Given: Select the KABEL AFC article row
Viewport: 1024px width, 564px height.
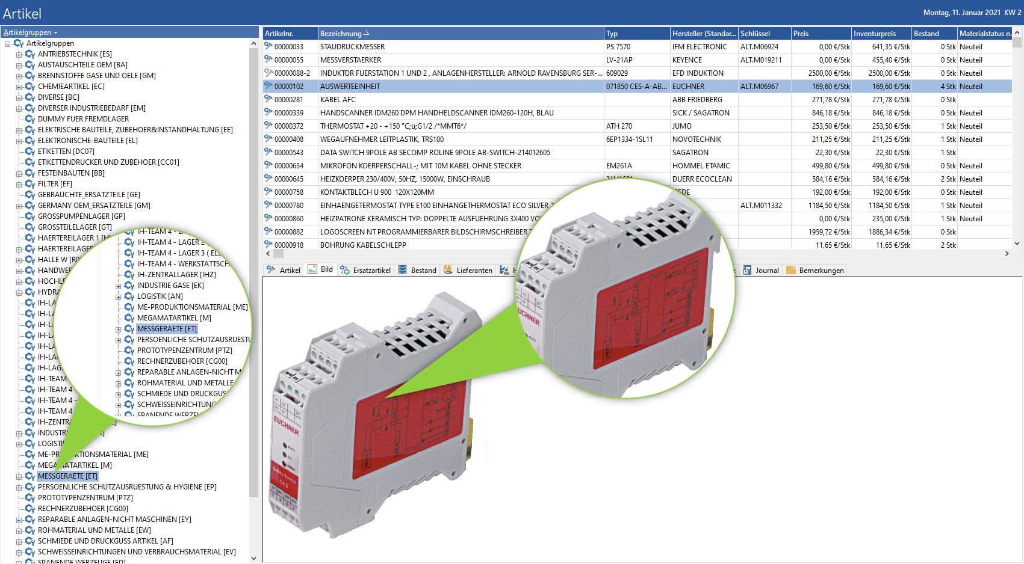Looking at the screenshot, I should click(x=338, y=100).
